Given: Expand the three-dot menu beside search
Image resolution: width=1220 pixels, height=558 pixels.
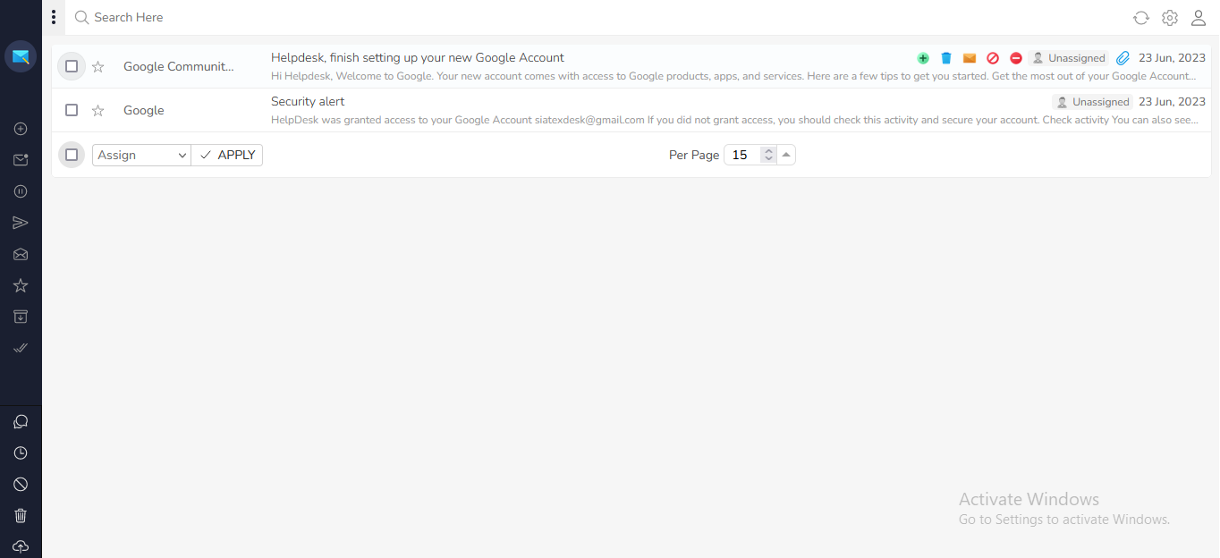Looking at the screenshot, I should [53, 17].
